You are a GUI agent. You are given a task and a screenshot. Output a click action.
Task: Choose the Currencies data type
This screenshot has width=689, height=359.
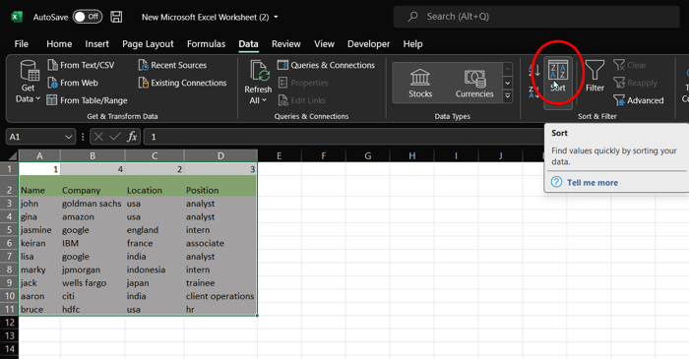pyautogui.click(x=474, y=83)
